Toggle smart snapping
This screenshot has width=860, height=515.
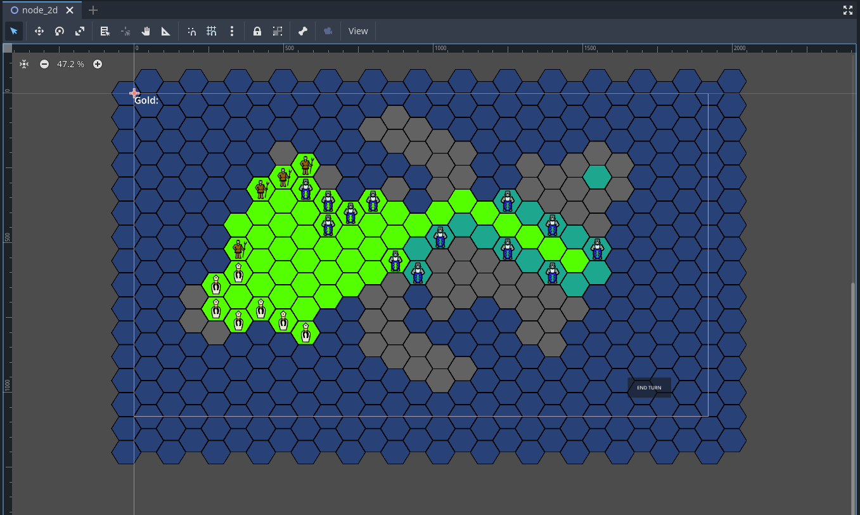tap(192, 31)
